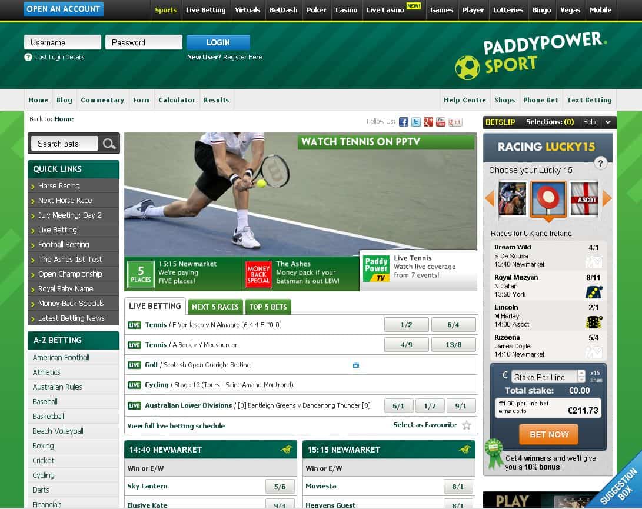Switch to the Live Betting tab
642x509 pixels.
tap(155, 307)
